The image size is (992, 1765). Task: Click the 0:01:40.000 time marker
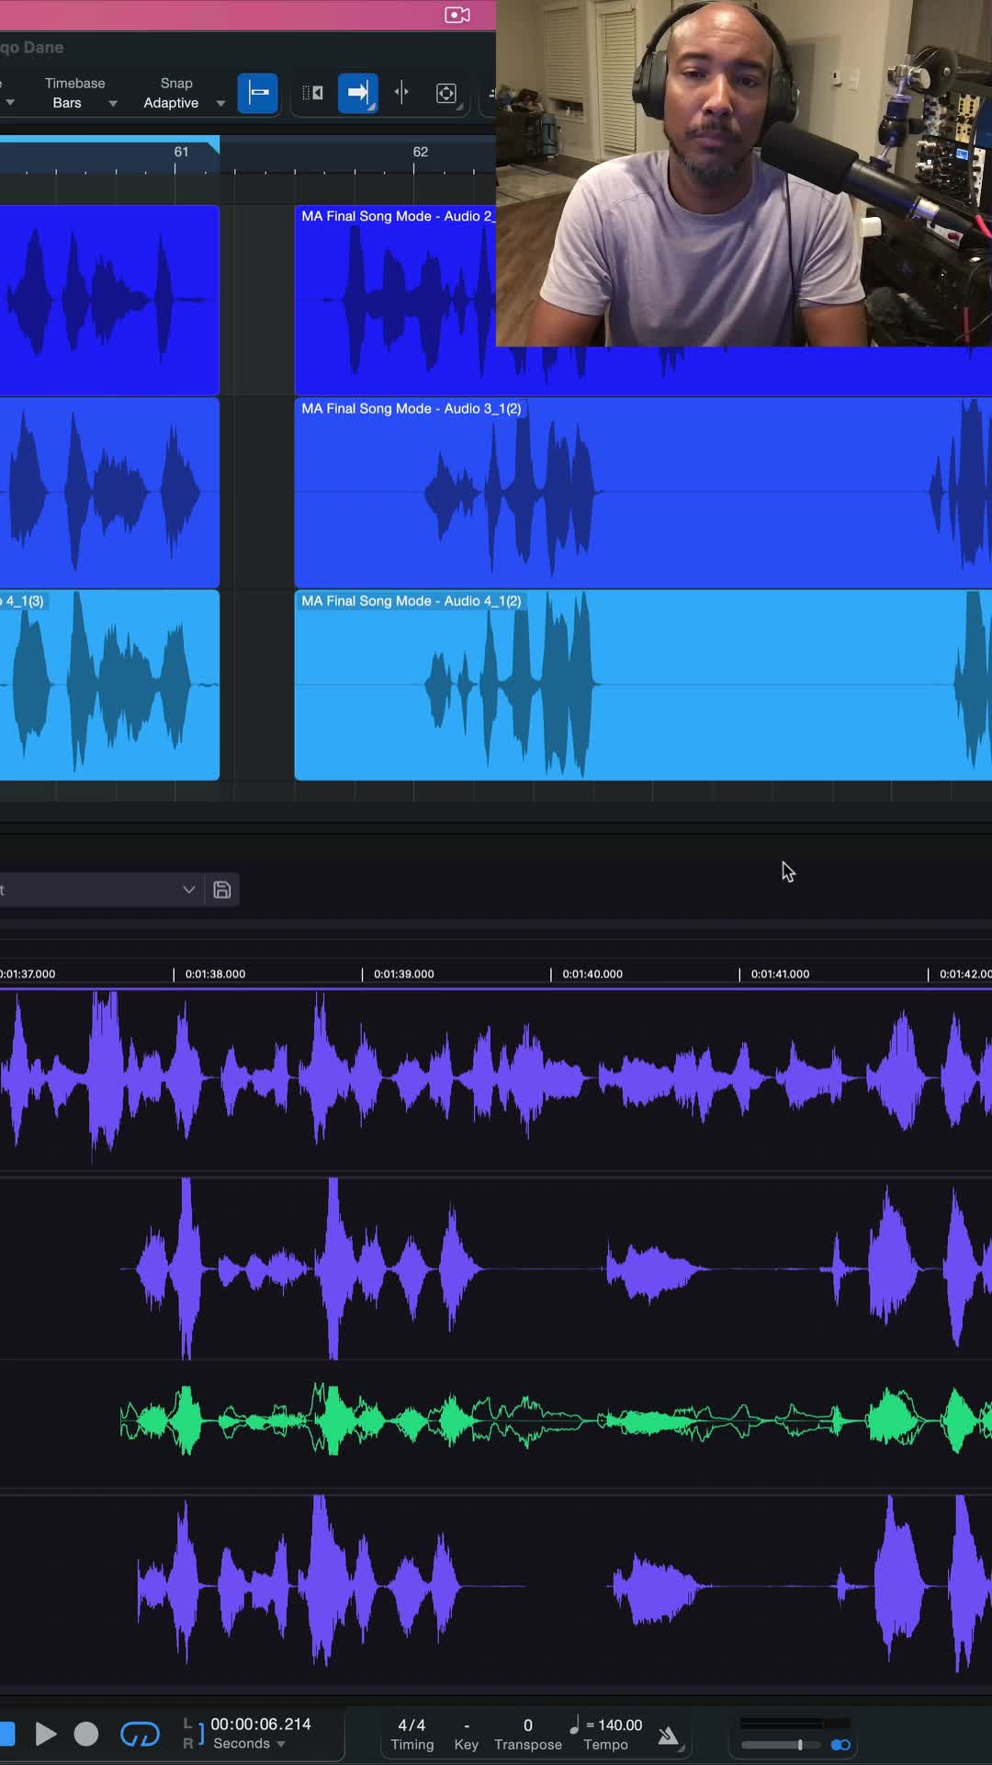click(x=592, y=974)
